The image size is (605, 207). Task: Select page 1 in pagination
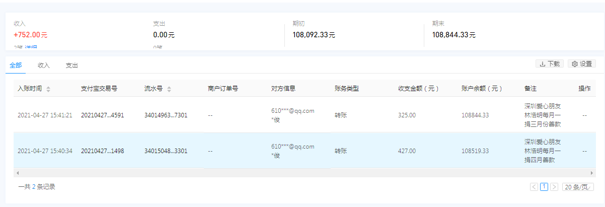[x=544, y=187]
